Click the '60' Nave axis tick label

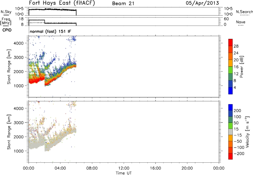tap(226, 19)
